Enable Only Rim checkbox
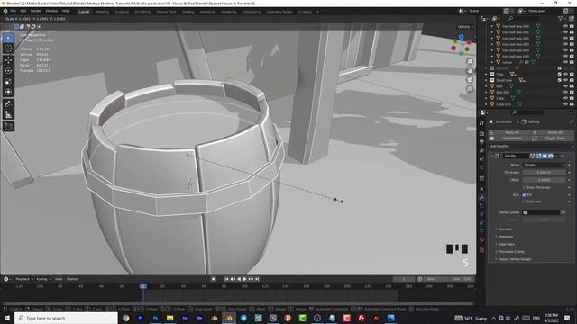Screen dimensions: 577x324 click(524, 202)
